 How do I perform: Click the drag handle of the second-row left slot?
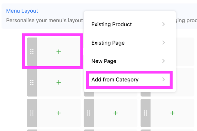tap(32, 82)
